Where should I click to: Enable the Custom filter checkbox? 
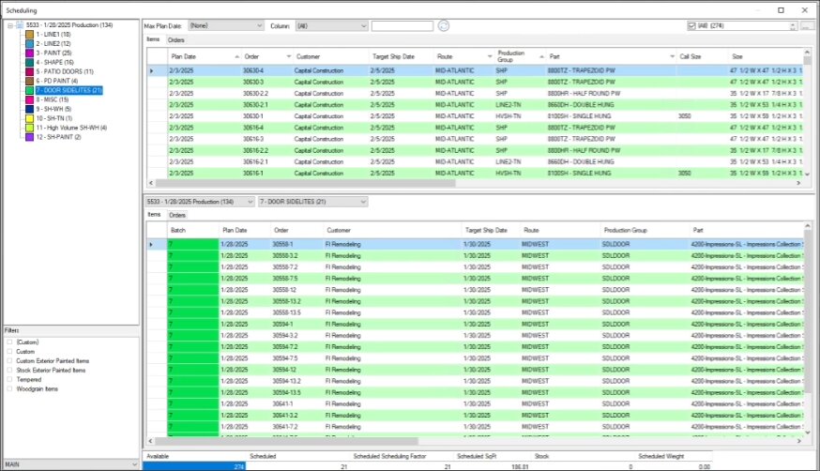tap(9, 352)
